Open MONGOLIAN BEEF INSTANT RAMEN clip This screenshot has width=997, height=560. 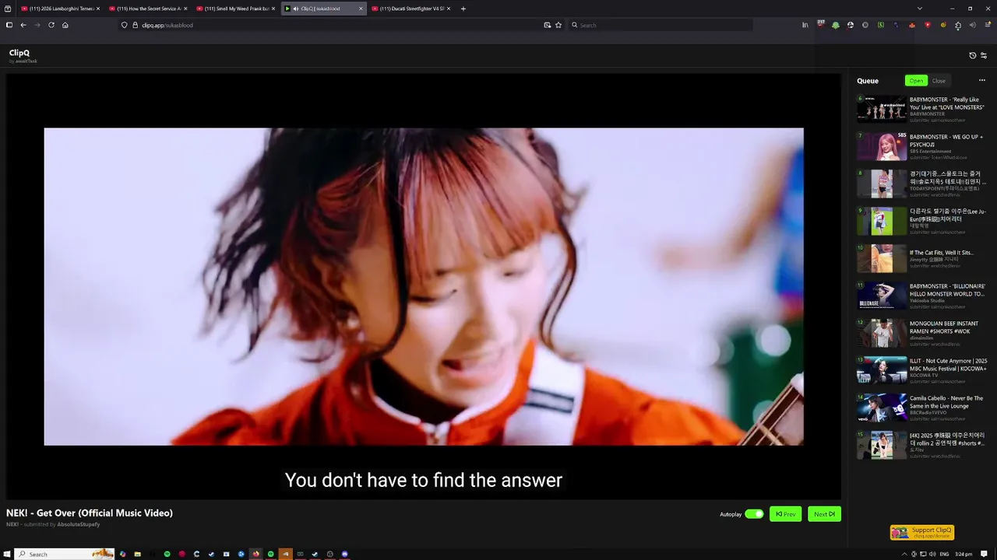[x=924, y=333]
